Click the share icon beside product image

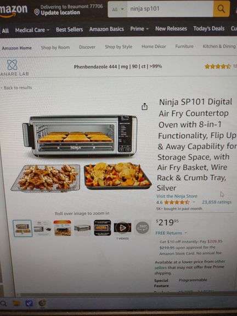click(x=144, y=106)
